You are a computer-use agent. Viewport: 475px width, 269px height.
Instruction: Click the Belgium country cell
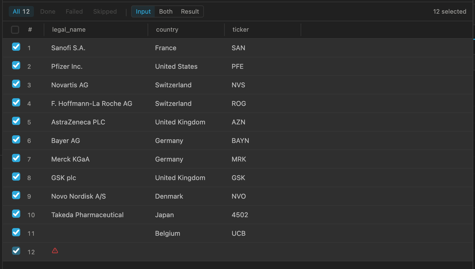[168, 234]
